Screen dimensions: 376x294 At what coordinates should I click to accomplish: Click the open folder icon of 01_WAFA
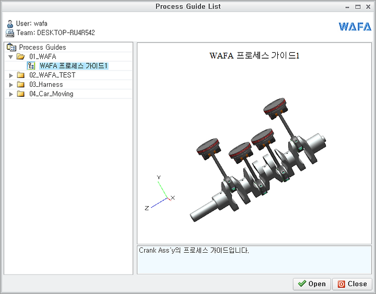(20, 56)
